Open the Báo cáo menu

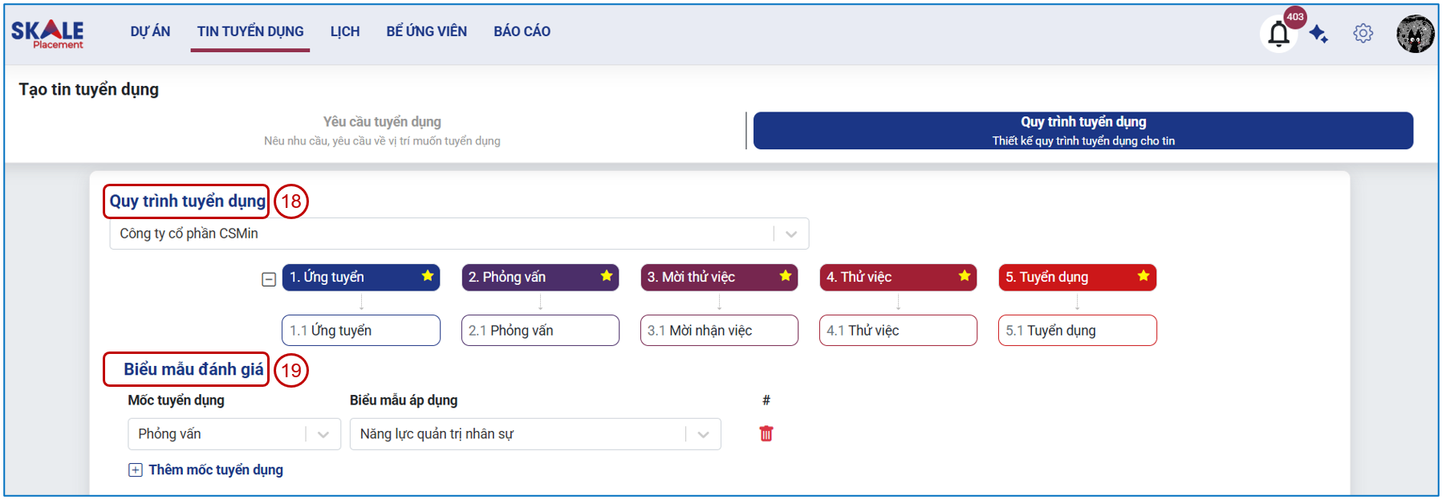(522, 31)
